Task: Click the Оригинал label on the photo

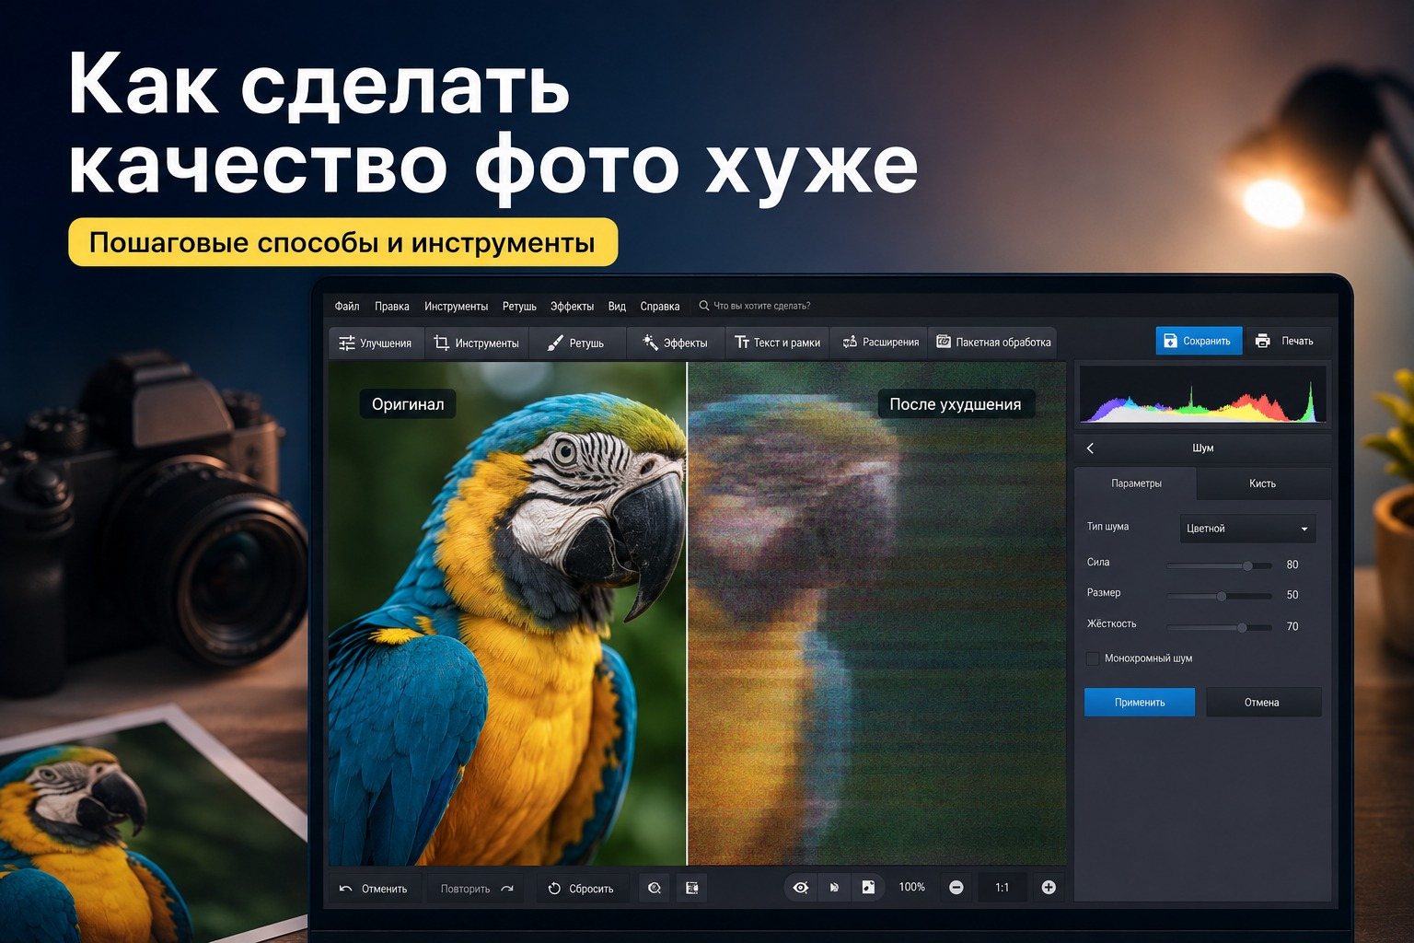Action: coord(408,404)
